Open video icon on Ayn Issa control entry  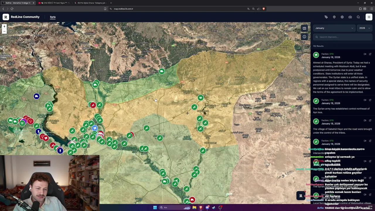tap(365, 100)
